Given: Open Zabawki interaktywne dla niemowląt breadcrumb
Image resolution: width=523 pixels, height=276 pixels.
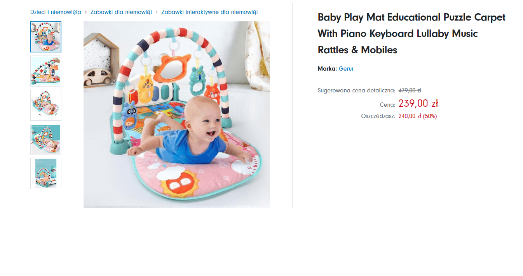Looking at the screenshot, I should click(209, 12).
